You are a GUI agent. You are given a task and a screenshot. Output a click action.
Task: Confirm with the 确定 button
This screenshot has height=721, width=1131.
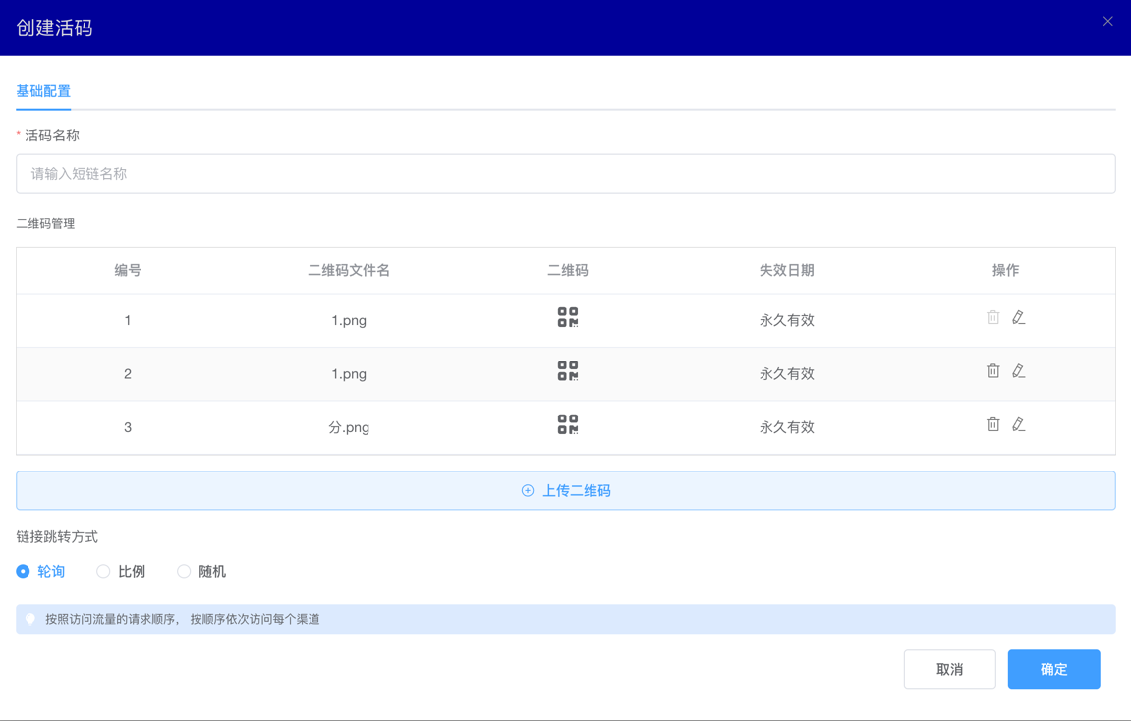[1053, 669]
